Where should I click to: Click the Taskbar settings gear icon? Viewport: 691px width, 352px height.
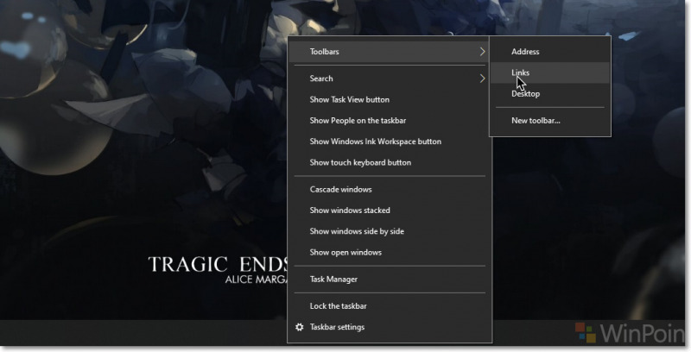point(299,327)
